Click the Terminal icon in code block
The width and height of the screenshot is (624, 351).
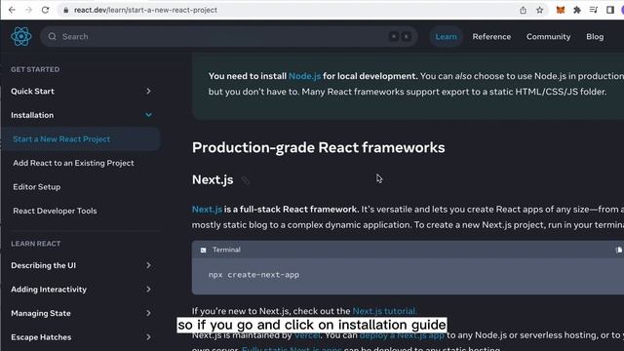[204, 250]
